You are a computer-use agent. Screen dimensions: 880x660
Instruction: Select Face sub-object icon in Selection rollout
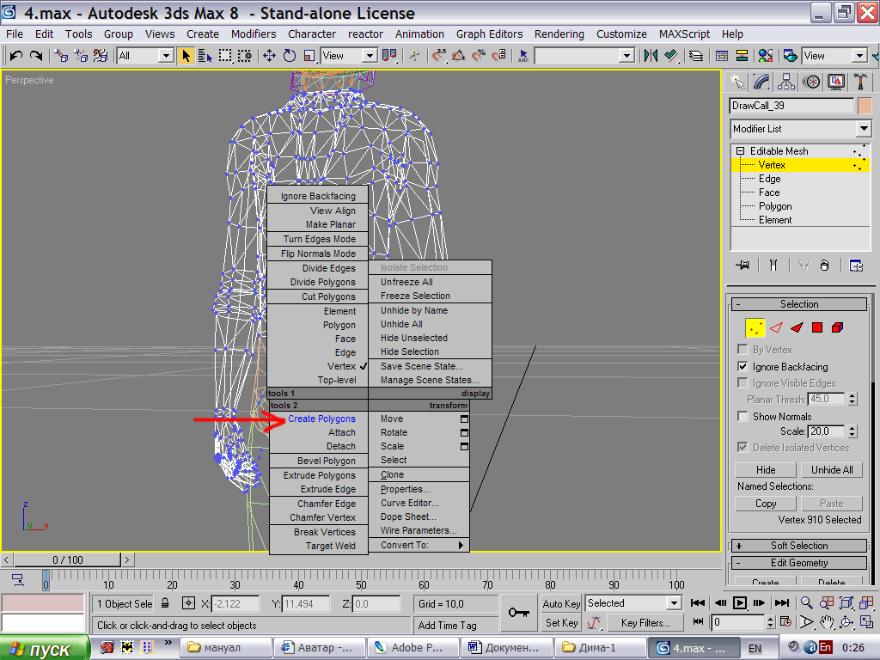pos(797,327)
